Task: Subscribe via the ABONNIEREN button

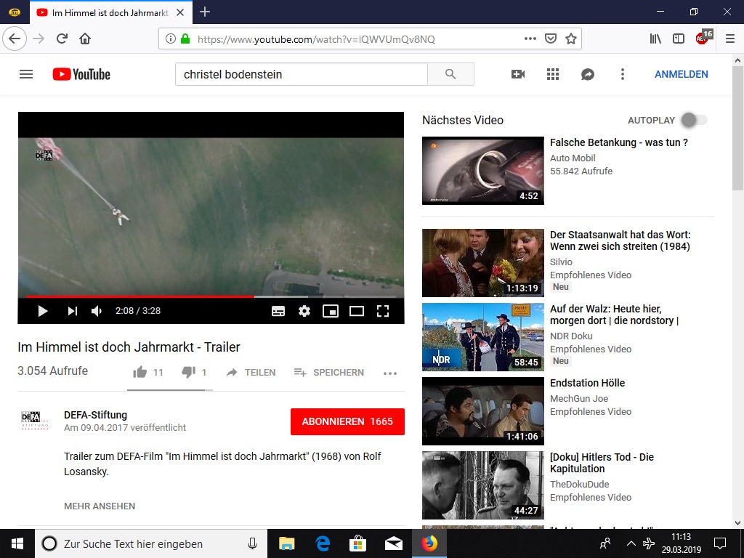Action: (347, 421)
